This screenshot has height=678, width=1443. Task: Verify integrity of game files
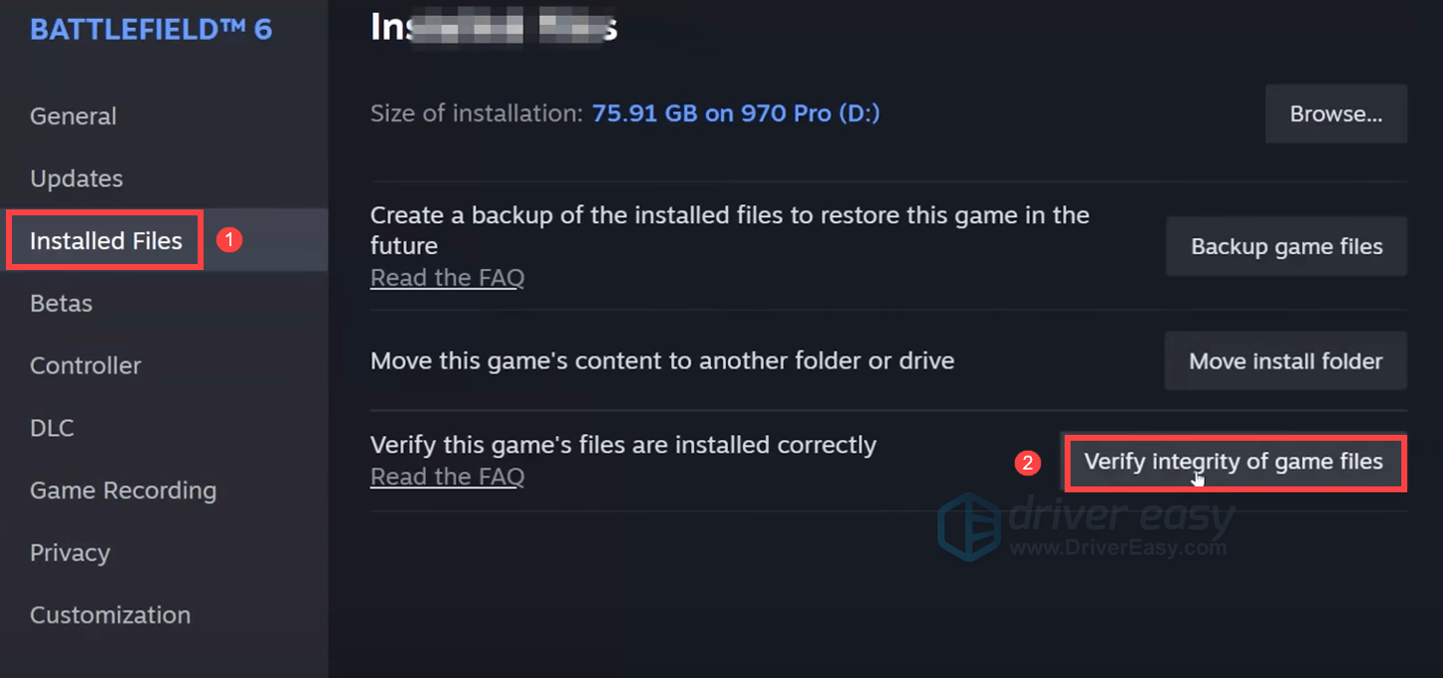click(1233, 462)
